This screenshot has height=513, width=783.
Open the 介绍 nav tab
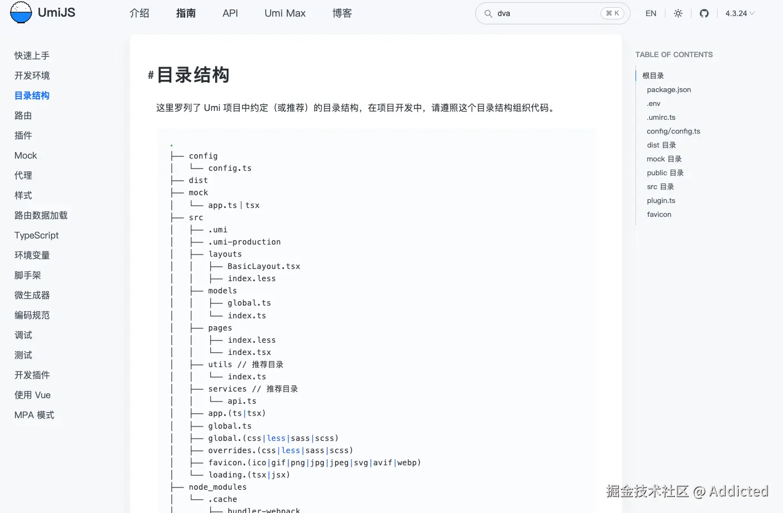point(139,13)
